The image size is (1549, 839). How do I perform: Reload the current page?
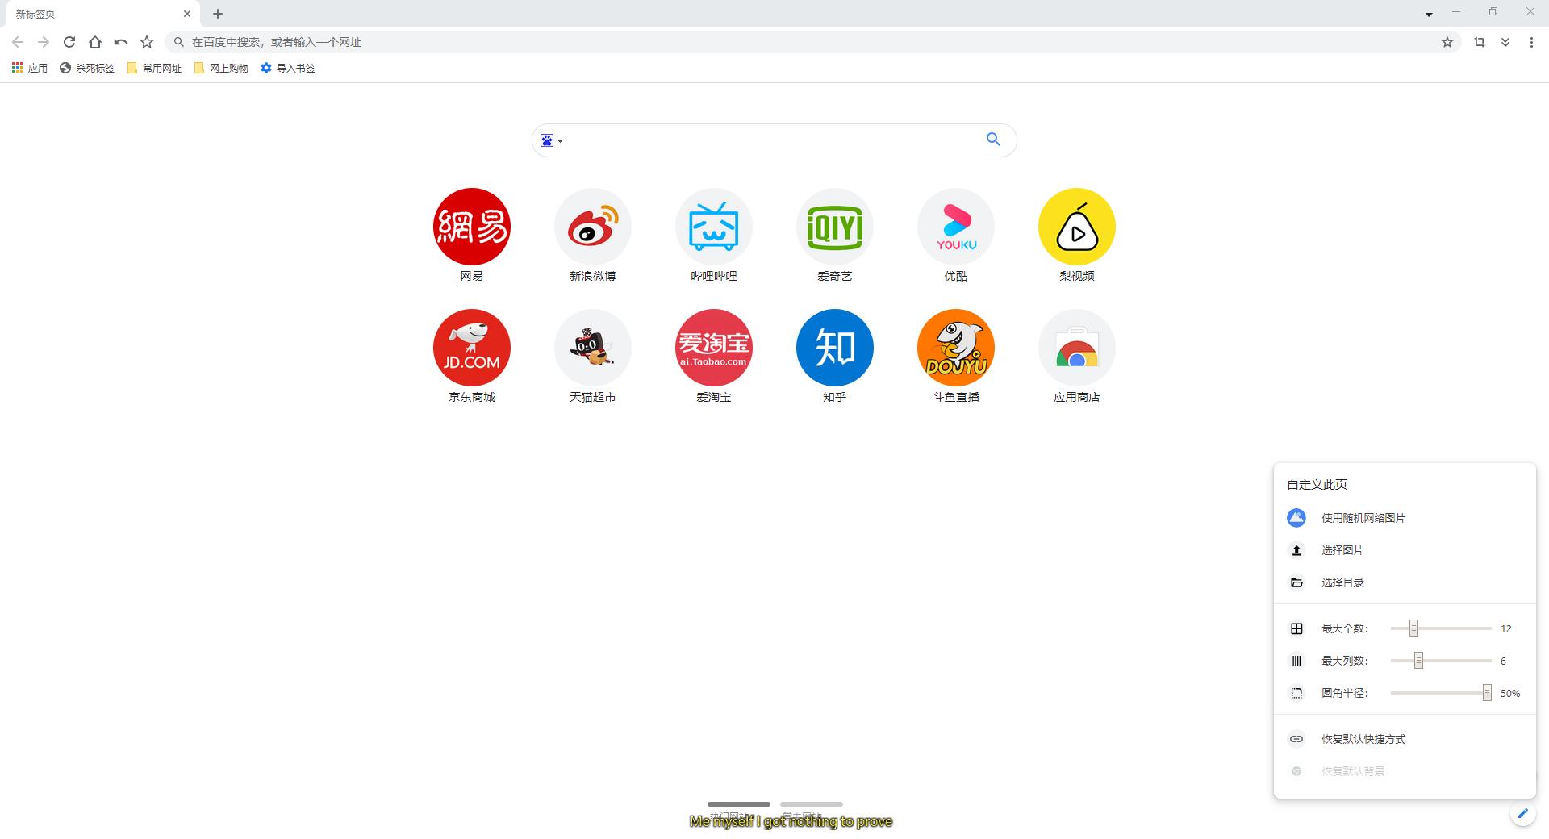(69, 42)
